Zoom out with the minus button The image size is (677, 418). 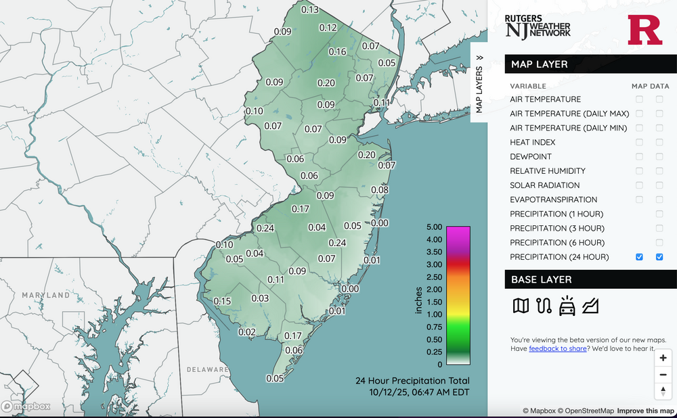tap(663, 375)
